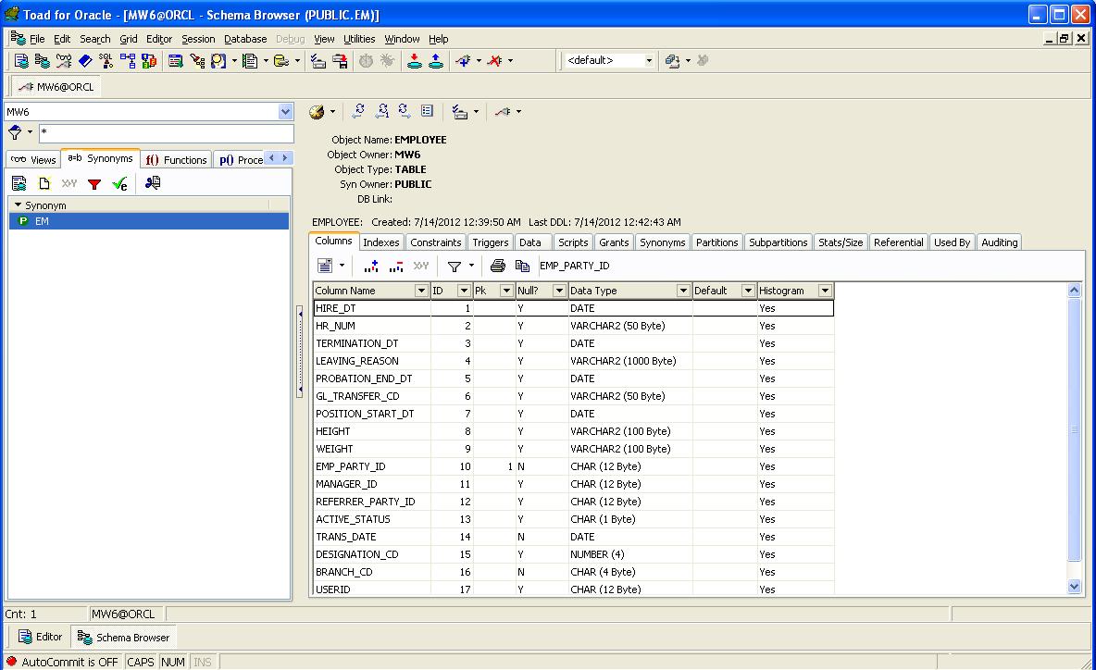Click the grid vertical scrollbar down arrow
This screenshot has width=1096, height=670.
[x=1075, y=587]
